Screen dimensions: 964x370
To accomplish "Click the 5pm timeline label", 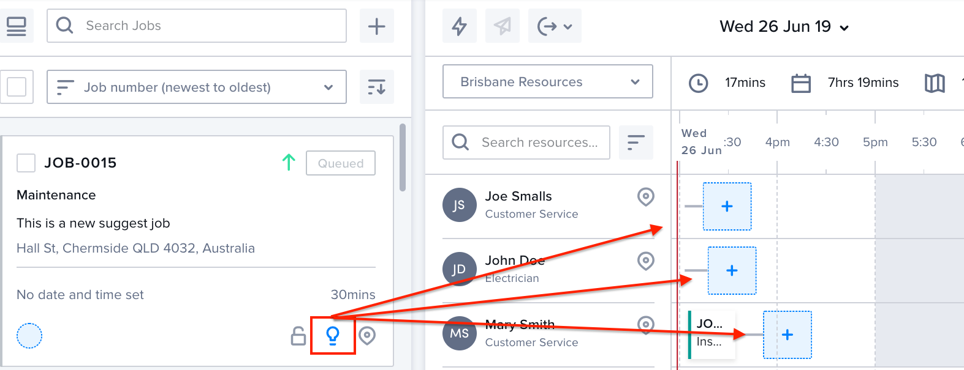I will pos(875,142).
